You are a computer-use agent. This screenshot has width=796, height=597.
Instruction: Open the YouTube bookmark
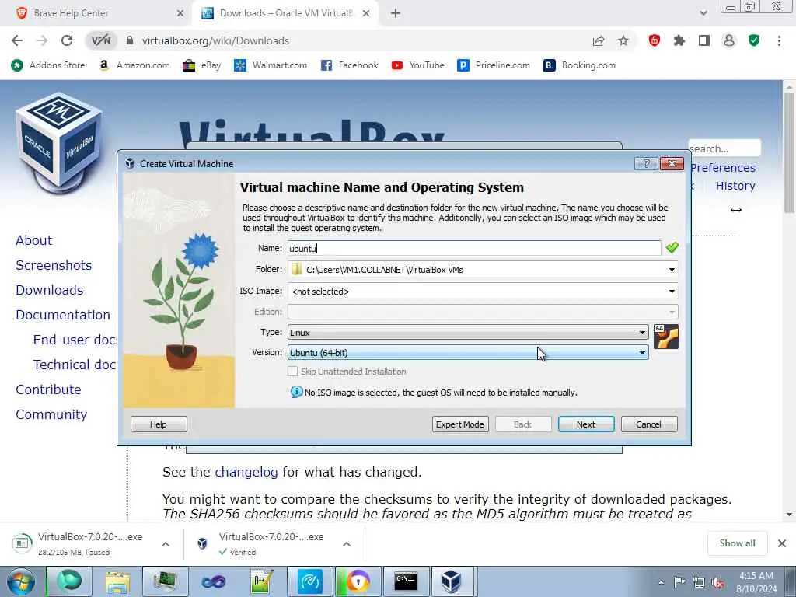tap(417, 65)
